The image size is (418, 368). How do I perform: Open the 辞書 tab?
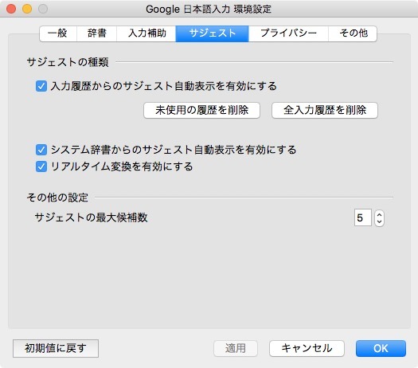pos(97,33)
